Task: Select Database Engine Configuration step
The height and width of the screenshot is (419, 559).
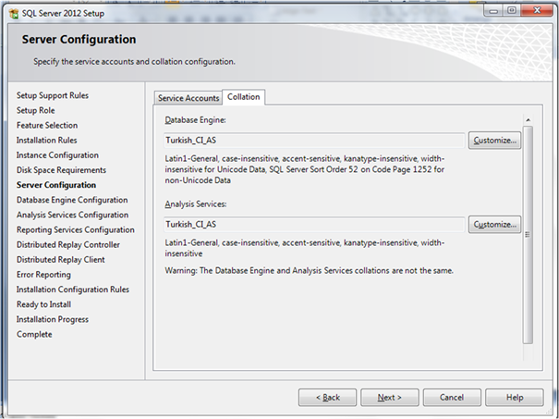Action: point(72,200)
